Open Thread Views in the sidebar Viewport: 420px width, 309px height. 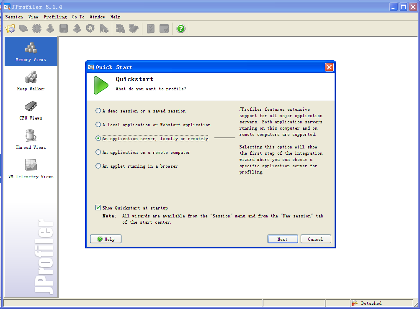click(31, 139)
